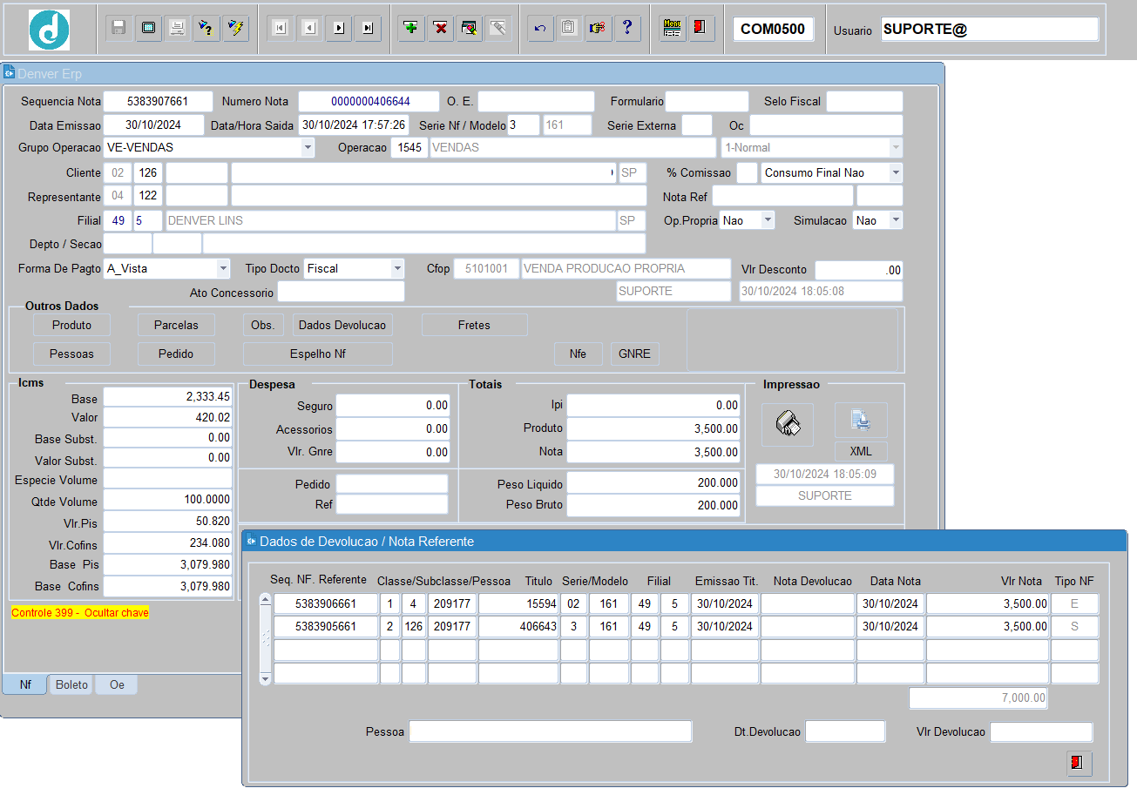Click the document preview icon above XML
The width and height of the screenshot is (1137, 795).
(861, 421)
